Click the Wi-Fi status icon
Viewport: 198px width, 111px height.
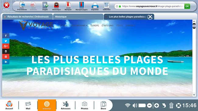point(128,106)
